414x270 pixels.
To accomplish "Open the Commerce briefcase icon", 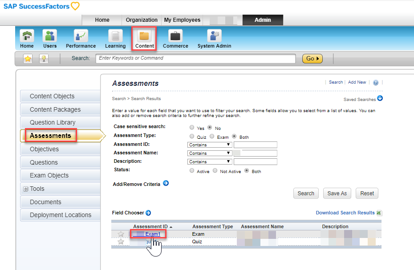I will pos(175,36).
